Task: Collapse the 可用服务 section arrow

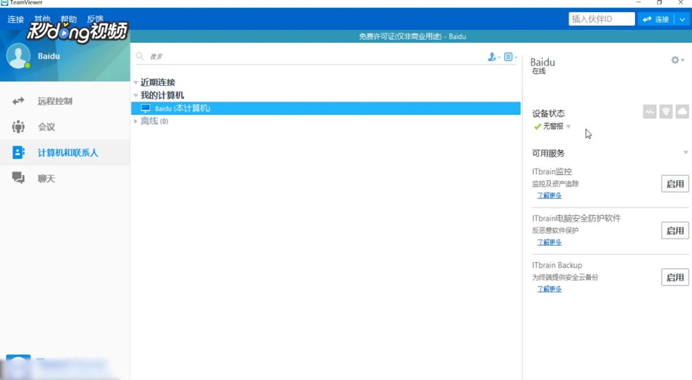Action: coord(685,153)
